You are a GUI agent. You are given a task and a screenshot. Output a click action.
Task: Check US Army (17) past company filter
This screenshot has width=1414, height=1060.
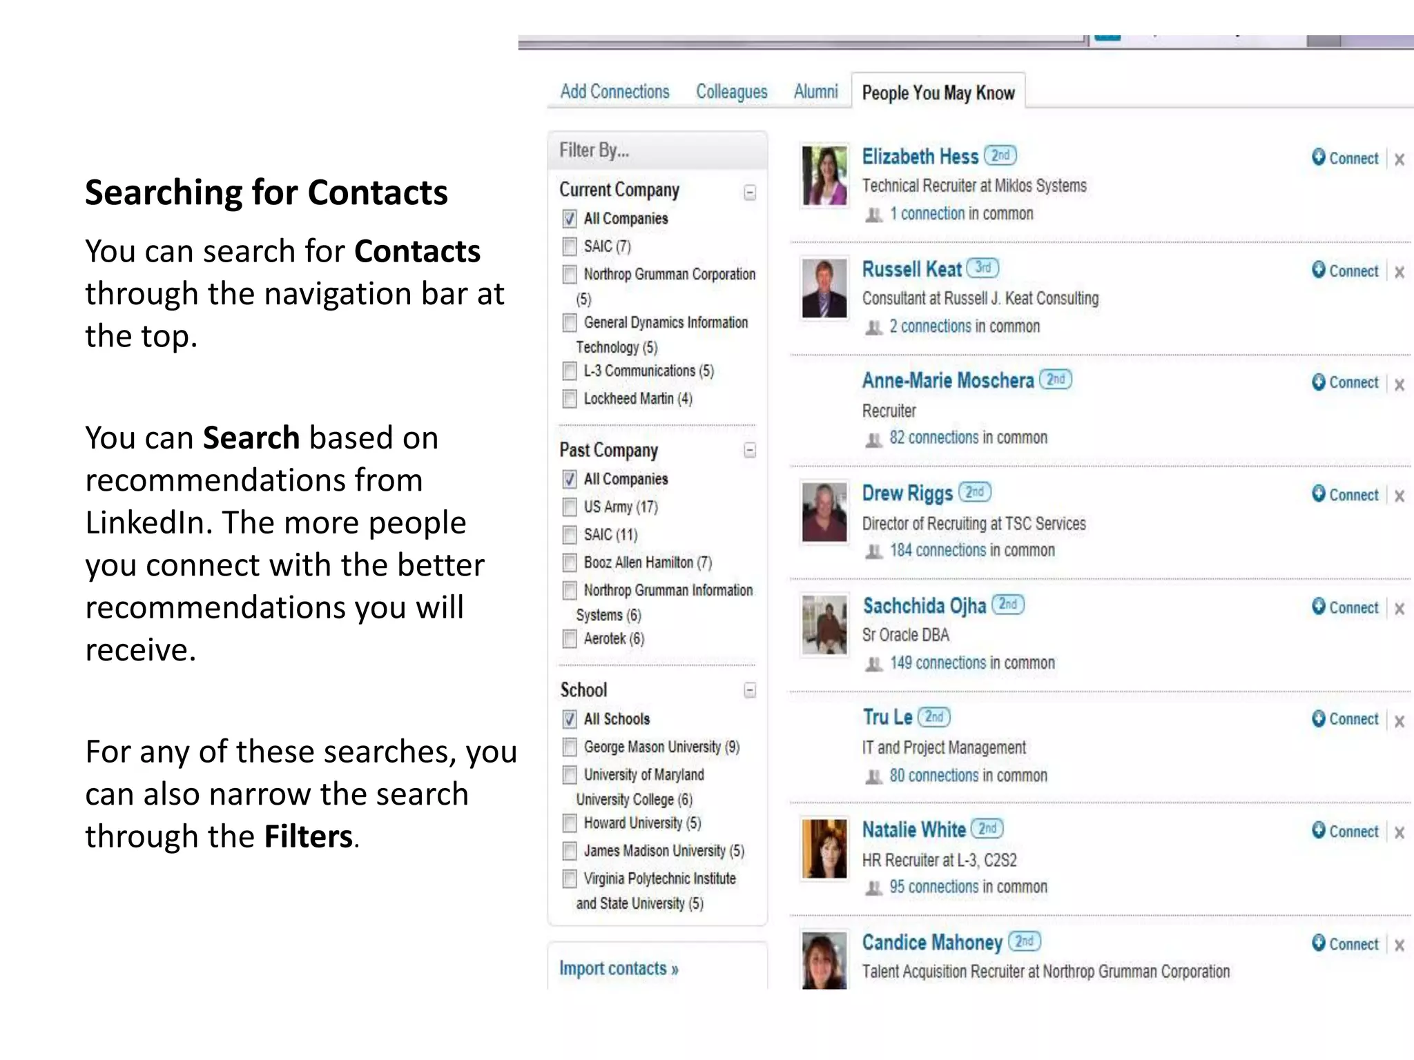coord(570,507)
